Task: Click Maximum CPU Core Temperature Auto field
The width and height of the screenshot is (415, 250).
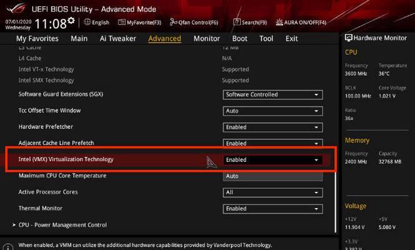Action: (x=273, y=176)
